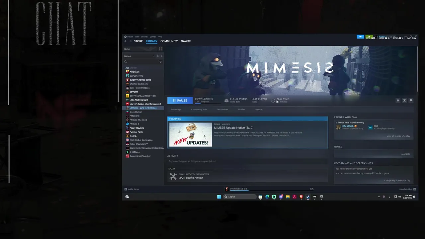Open the Help menu

[x=160, y=37]
